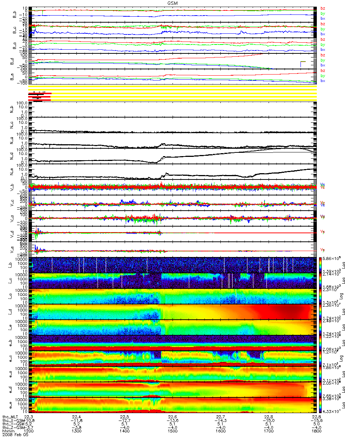Click the 1700 time tick label

point(268,432)
